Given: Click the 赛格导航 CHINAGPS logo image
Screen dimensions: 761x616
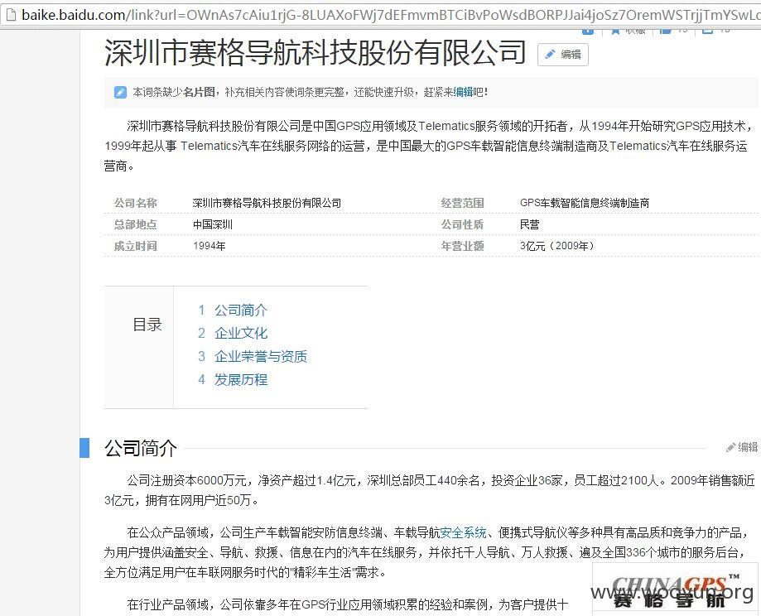Looking at the screenshot, I should pos(675,590).
